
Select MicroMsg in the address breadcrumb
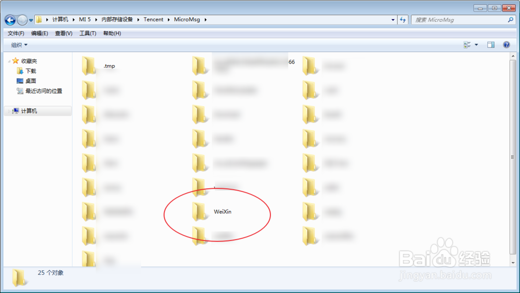click(187, 20)
